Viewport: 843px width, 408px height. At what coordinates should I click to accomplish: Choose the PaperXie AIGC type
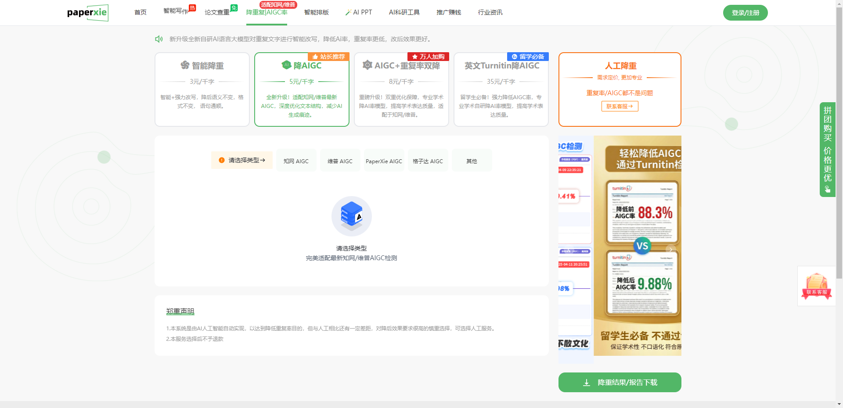click(384, 161)
